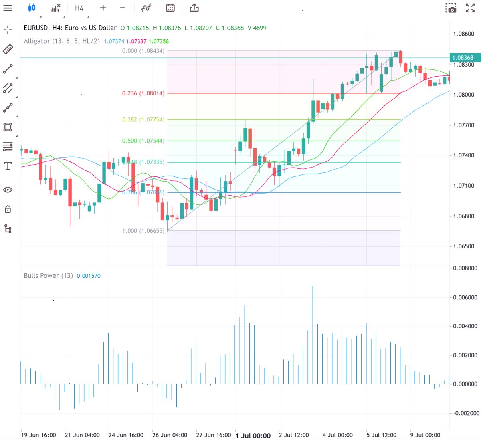Select the ruler measure tool
This screenshot has height=440, width=481.
click(8, 49)
